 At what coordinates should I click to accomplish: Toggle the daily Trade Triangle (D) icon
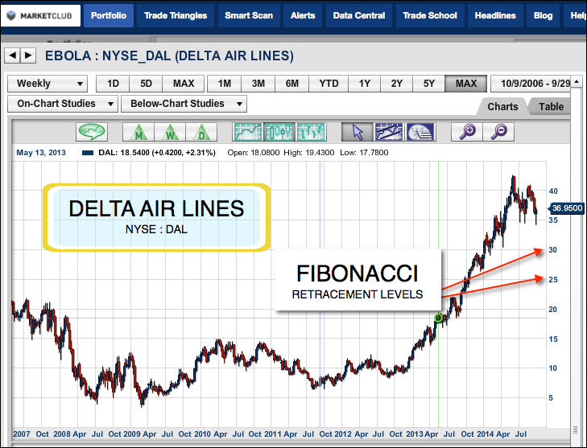200,132
